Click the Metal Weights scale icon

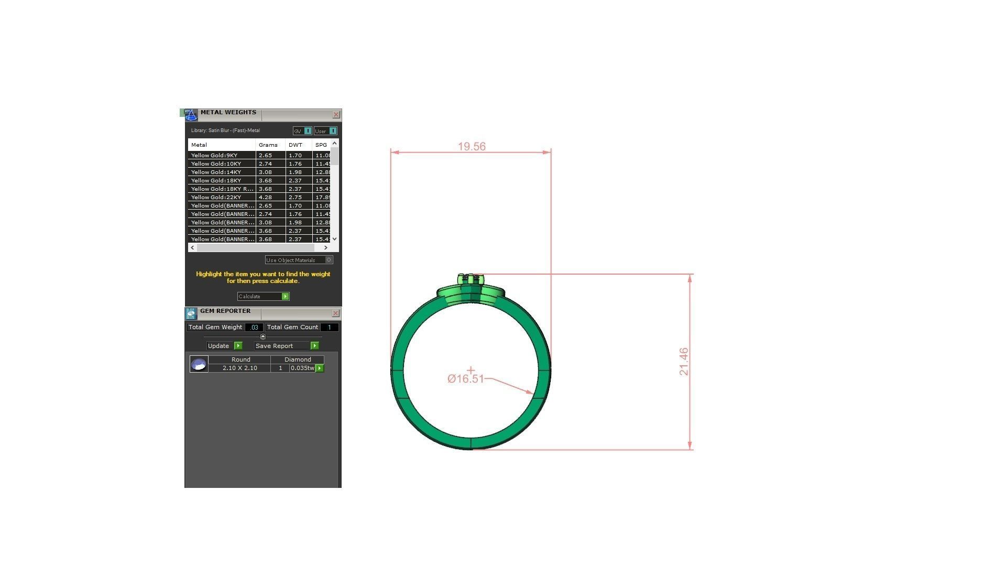[191, 115]
